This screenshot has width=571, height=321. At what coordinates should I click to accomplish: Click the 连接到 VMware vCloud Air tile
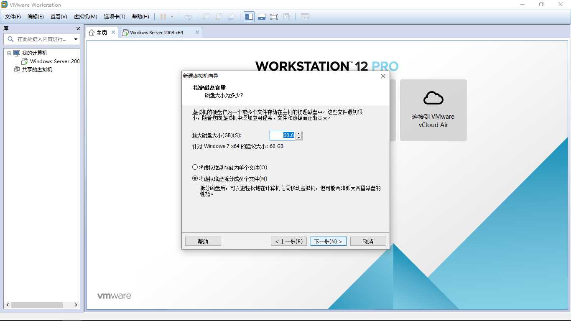pos(433,110)
